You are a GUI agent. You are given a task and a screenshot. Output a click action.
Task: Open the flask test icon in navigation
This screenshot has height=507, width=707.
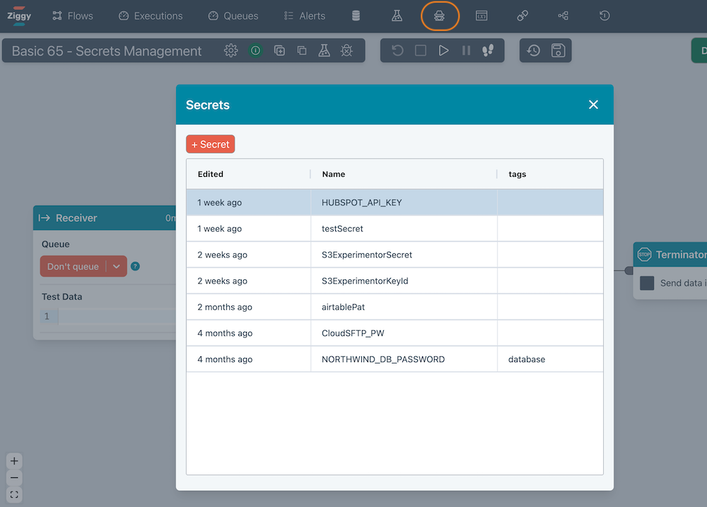tap(397, 16)
